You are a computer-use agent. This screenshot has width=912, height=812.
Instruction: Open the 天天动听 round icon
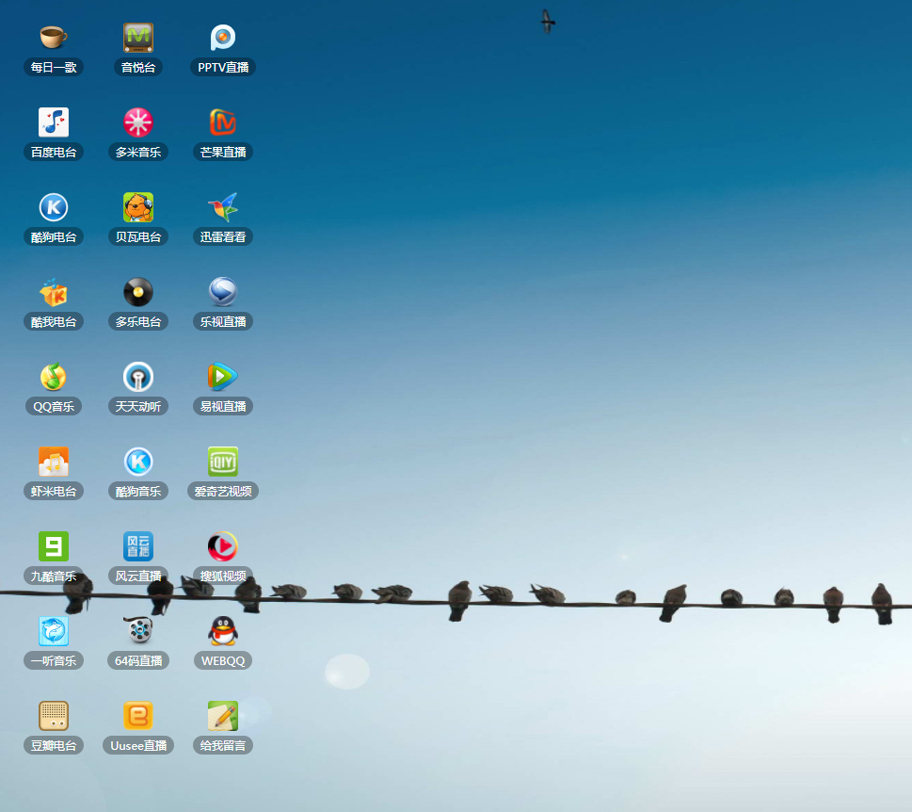(x=138, y=377)
